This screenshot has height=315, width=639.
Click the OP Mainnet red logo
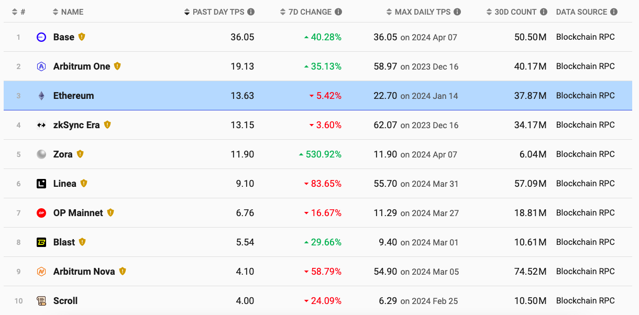[41, 213]
